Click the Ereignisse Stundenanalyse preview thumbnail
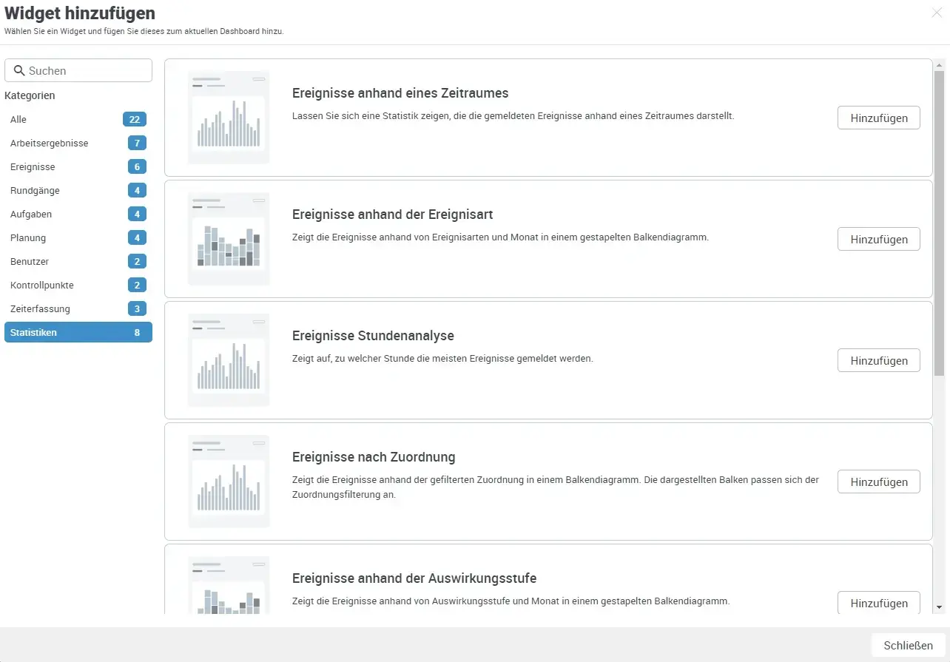The image size is (950, 662). point(229,360)
